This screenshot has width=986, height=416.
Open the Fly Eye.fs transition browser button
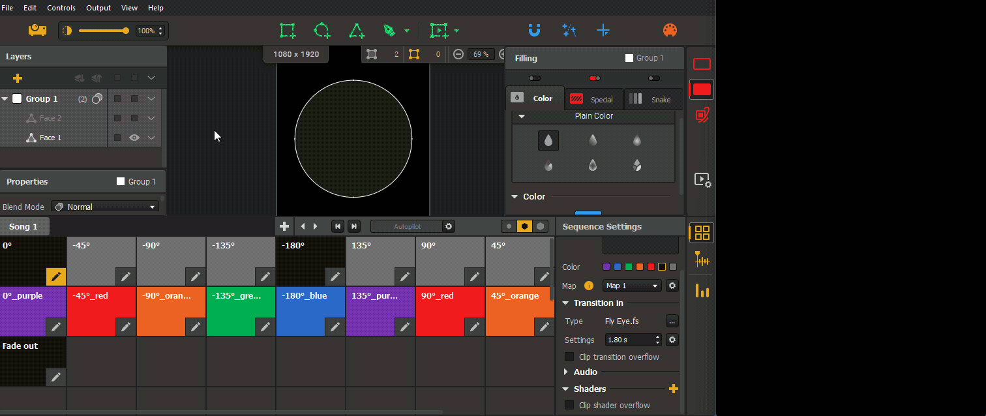coord(673,321)
